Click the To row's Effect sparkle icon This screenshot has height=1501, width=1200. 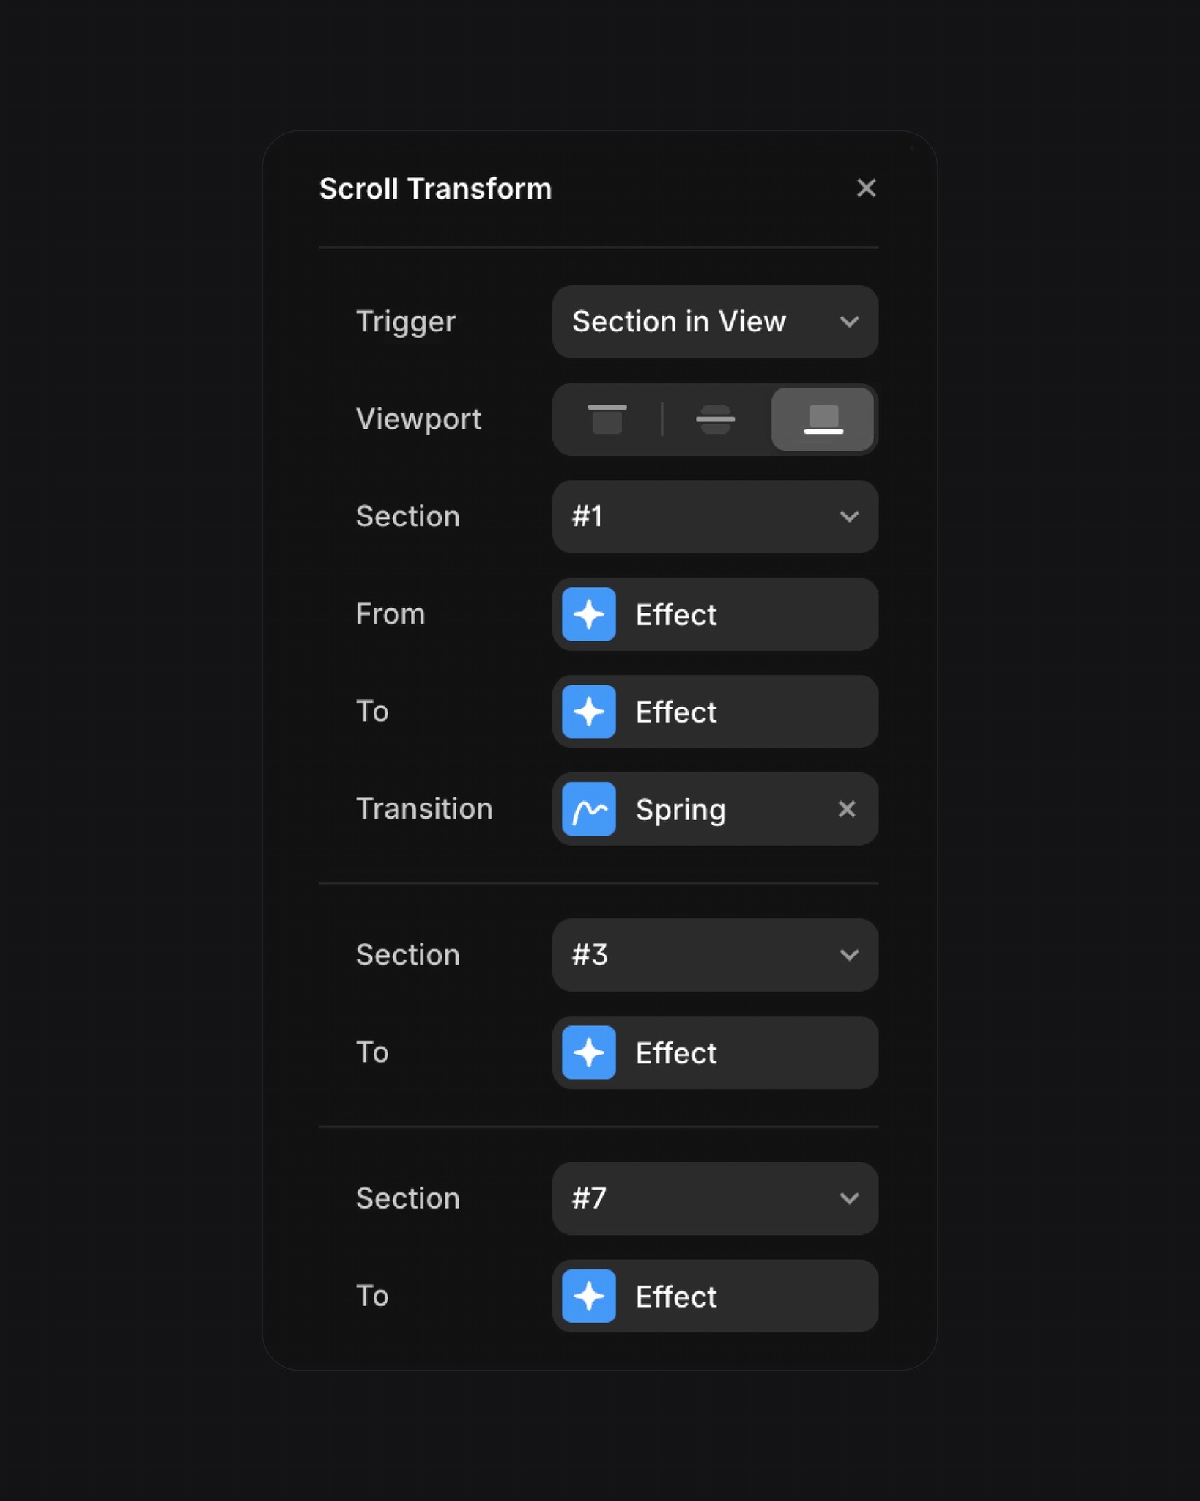tap(589, 712)
